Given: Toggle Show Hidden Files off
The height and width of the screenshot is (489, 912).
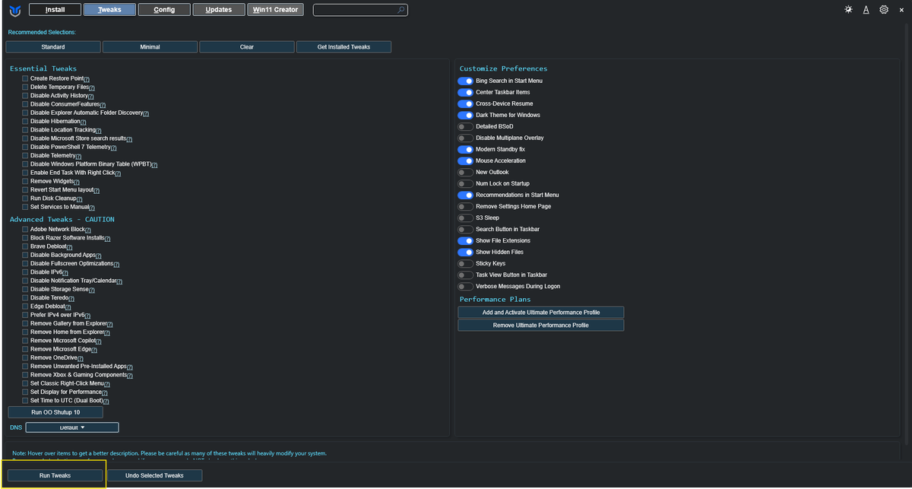Looking at the screenshot, I should [x=465, y=252].
